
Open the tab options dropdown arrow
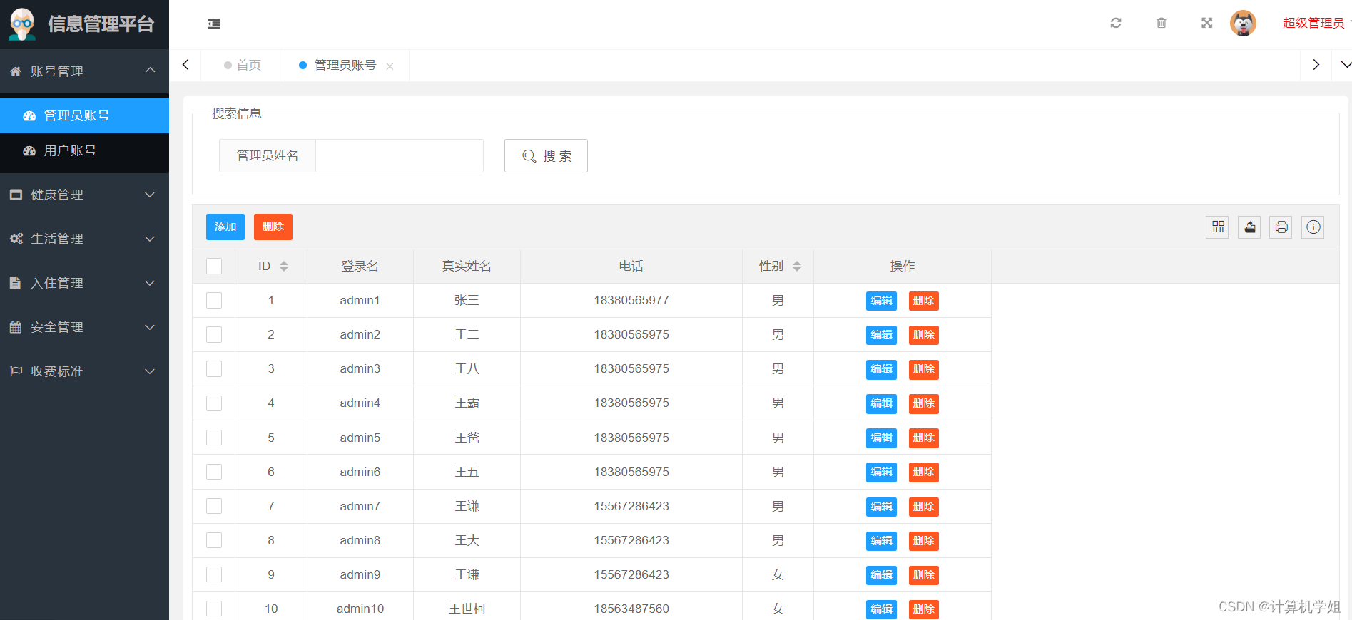pos(1345,65)
